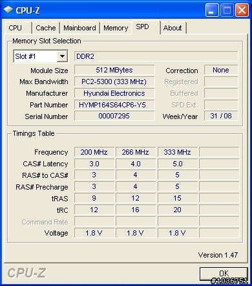Image resolution: width=252 pixels, height=286 pixels.
Task: Switch to the CPU tab
Action: 18,28
